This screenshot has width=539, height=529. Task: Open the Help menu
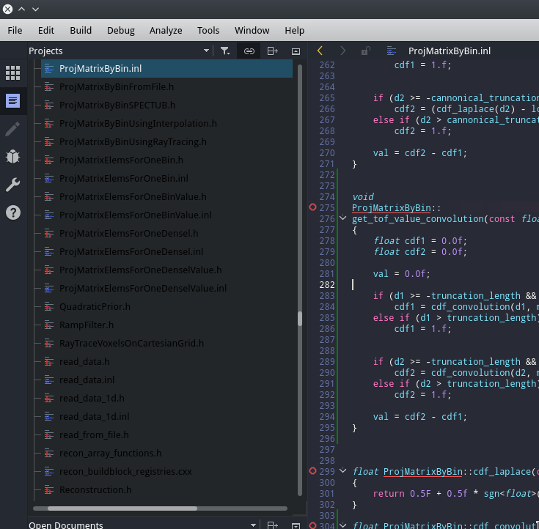294,31
